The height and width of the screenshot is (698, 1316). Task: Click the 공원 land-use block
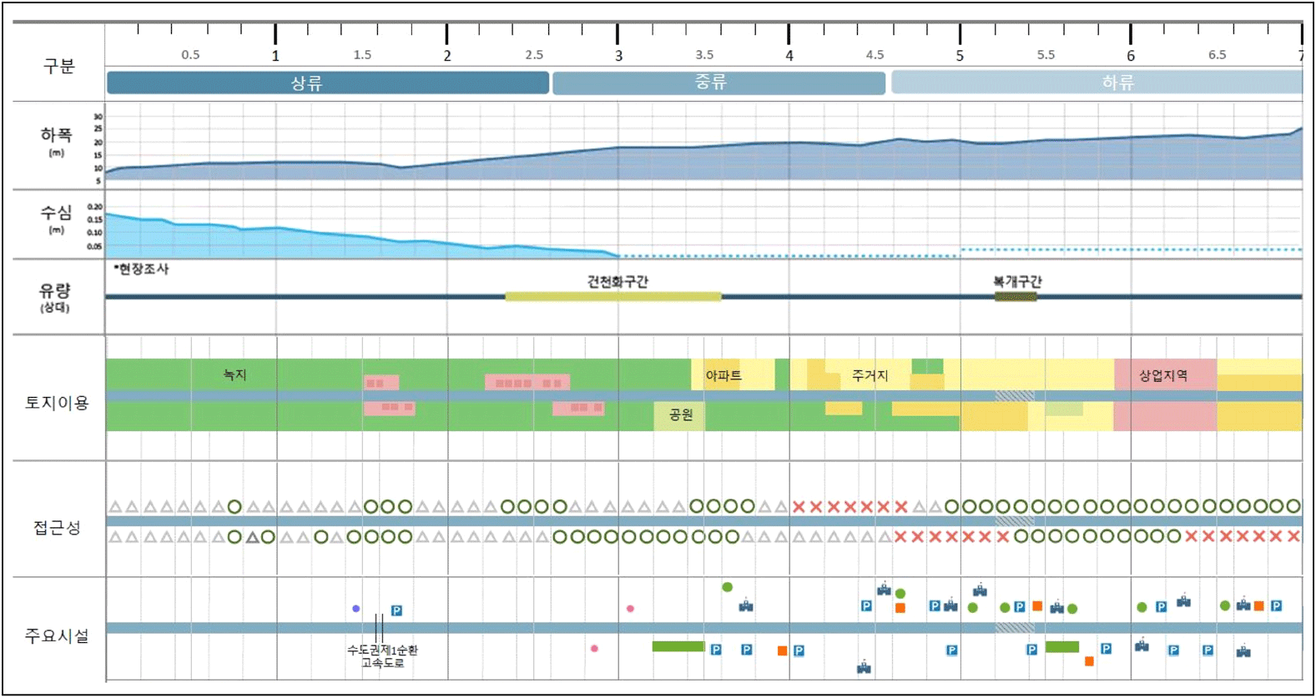point(679,414)
